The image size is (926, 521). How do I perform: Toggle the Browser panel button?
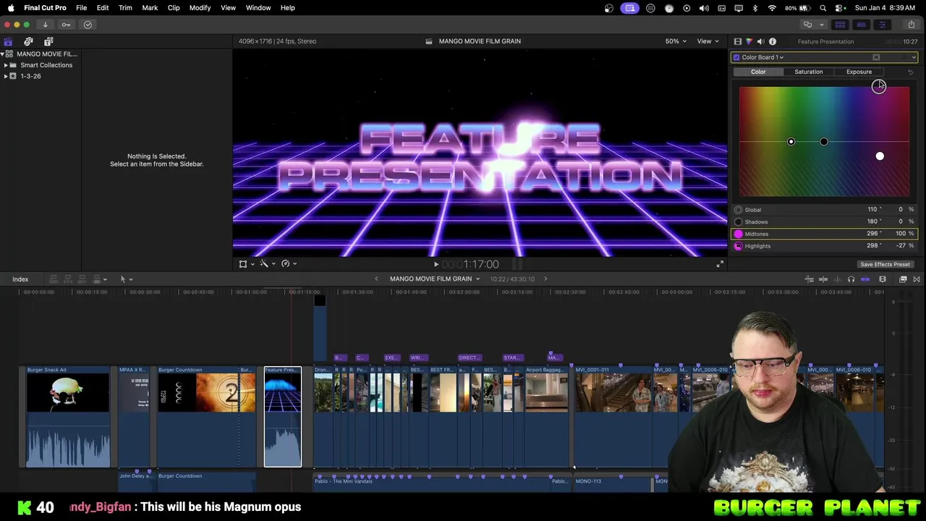[x=840, y=25]
